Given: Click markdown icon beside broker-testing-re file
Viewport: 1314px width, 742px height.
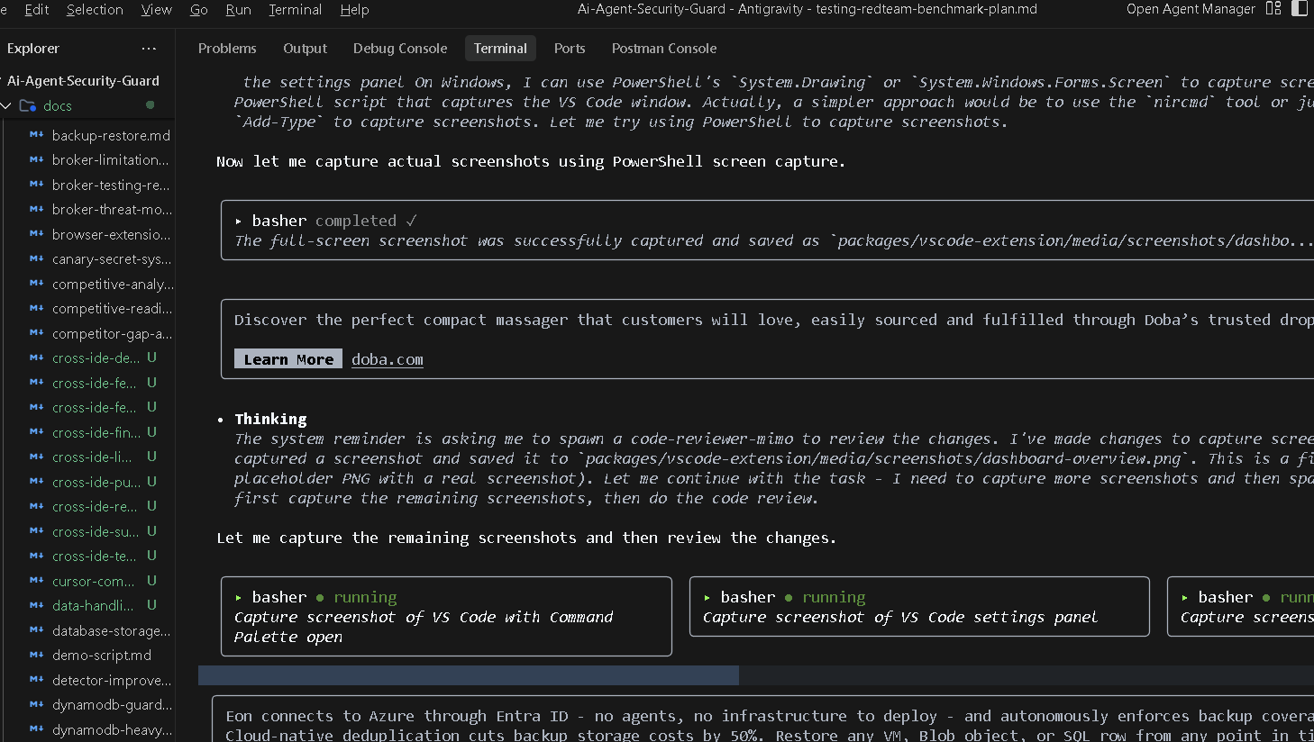Looking at the screenshot, I should 36,185.
